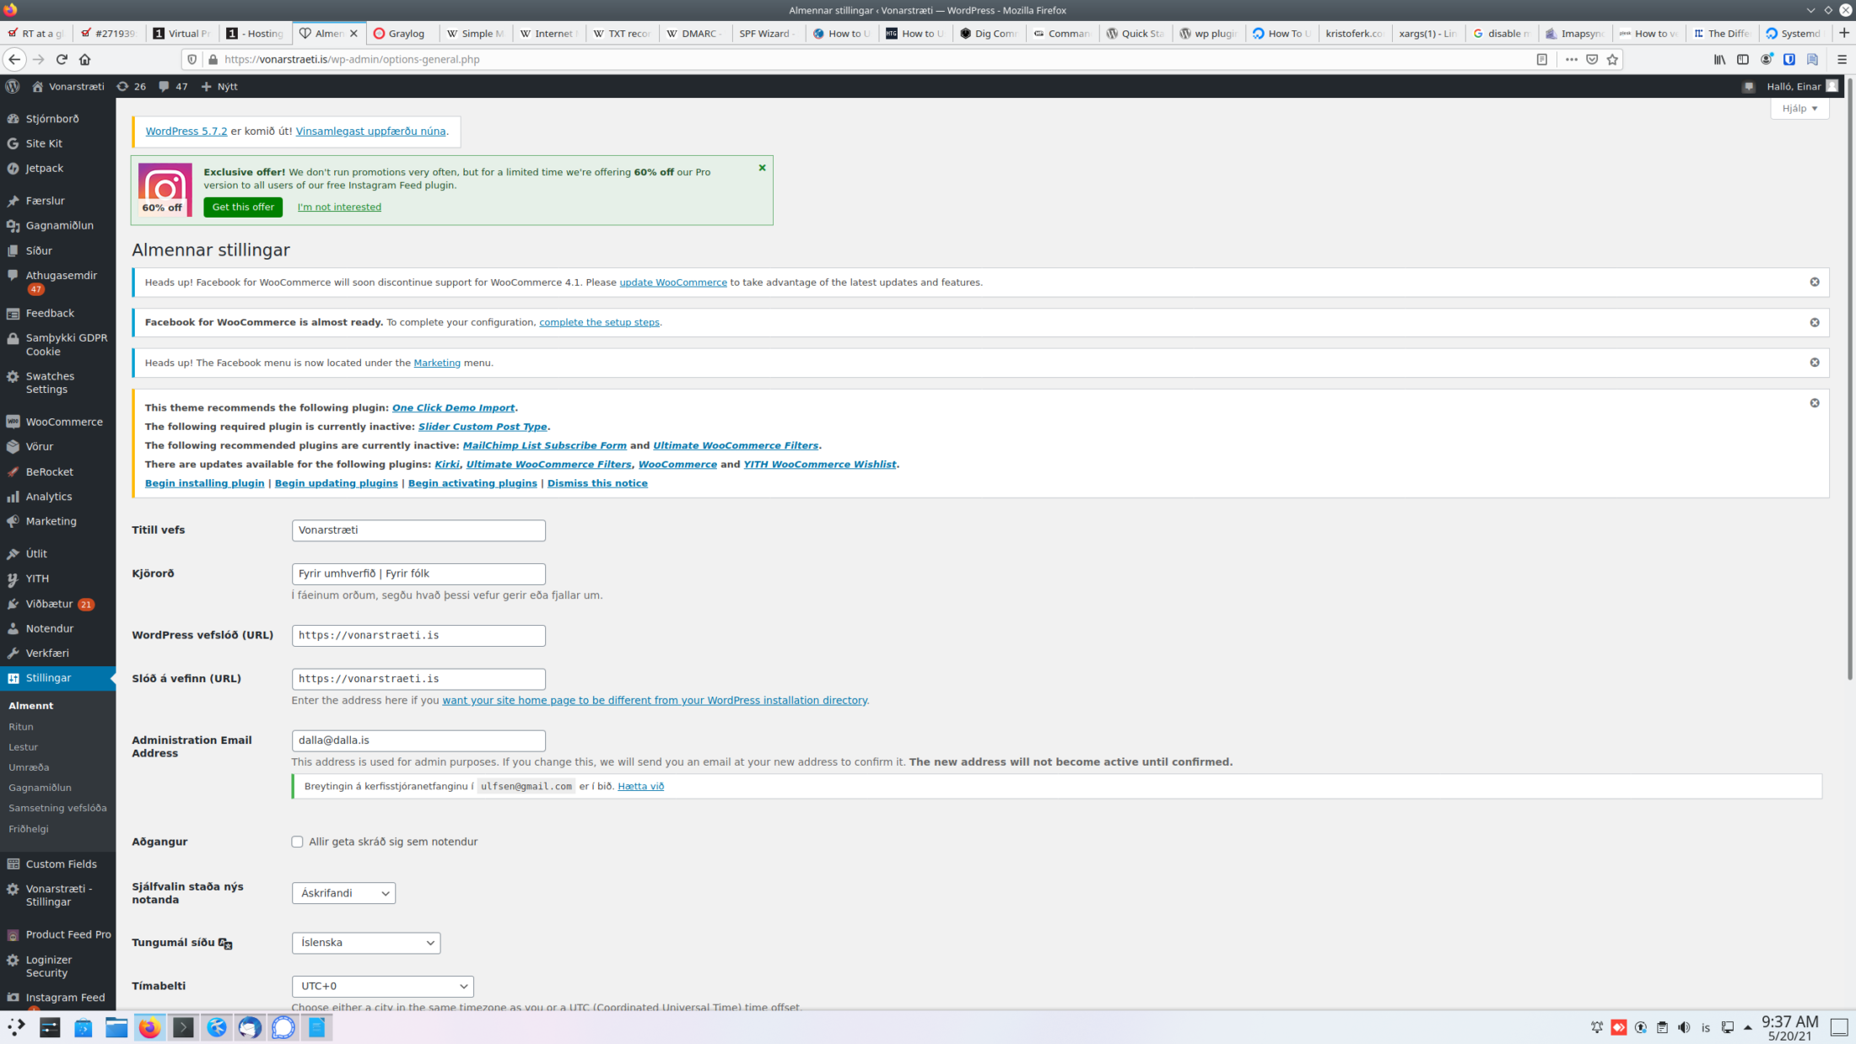1856x1044 pixels.
Task: Click the Administration Email Address field
Action: [x=418, y=740]
